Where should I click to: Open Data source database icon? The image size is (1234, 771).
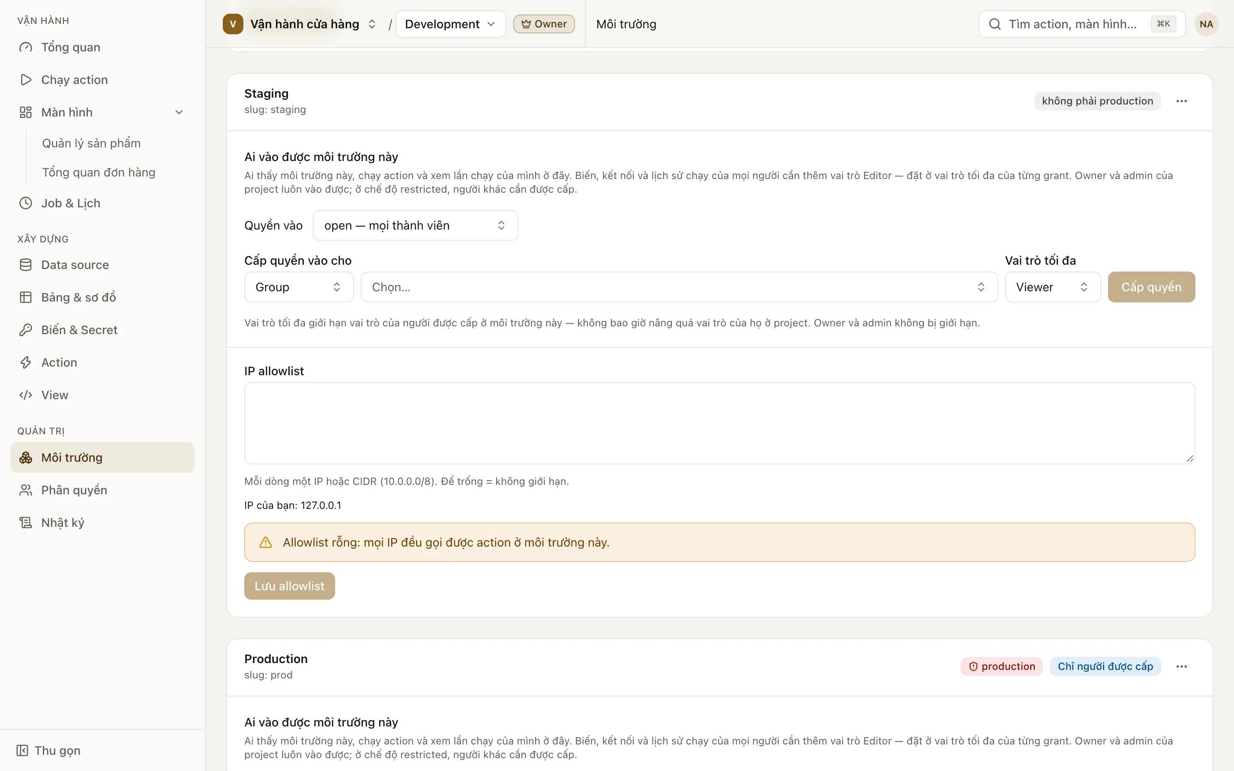click(26, 265)
